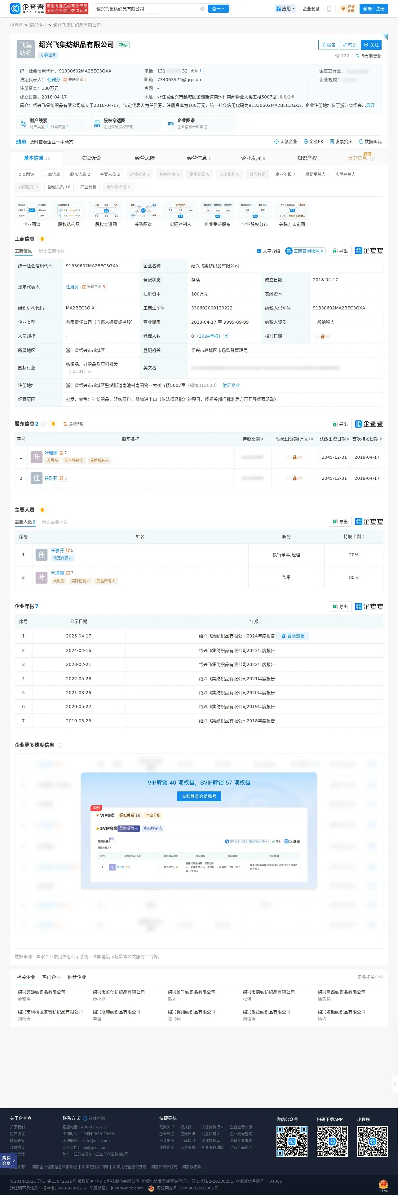Open the 关系图谱 thumbnail
Screen dimensions: 398x1195
(143, 214)
